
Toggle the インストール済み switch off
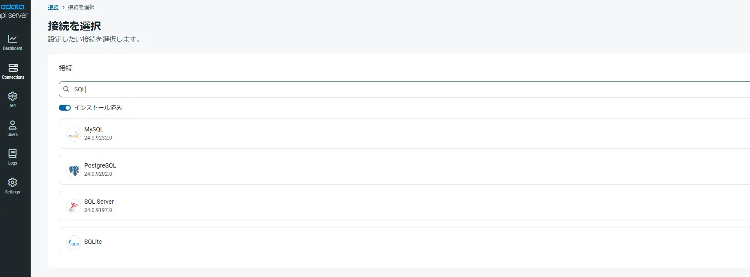65,108
